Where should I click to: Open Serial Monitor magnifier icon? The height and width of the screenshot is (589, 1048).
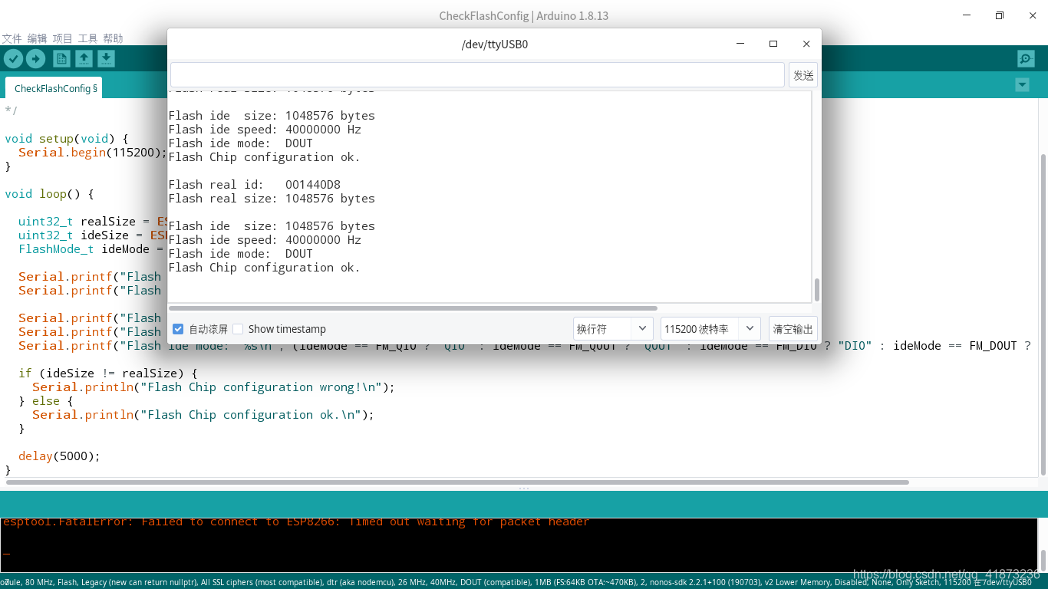[1026, 58]
